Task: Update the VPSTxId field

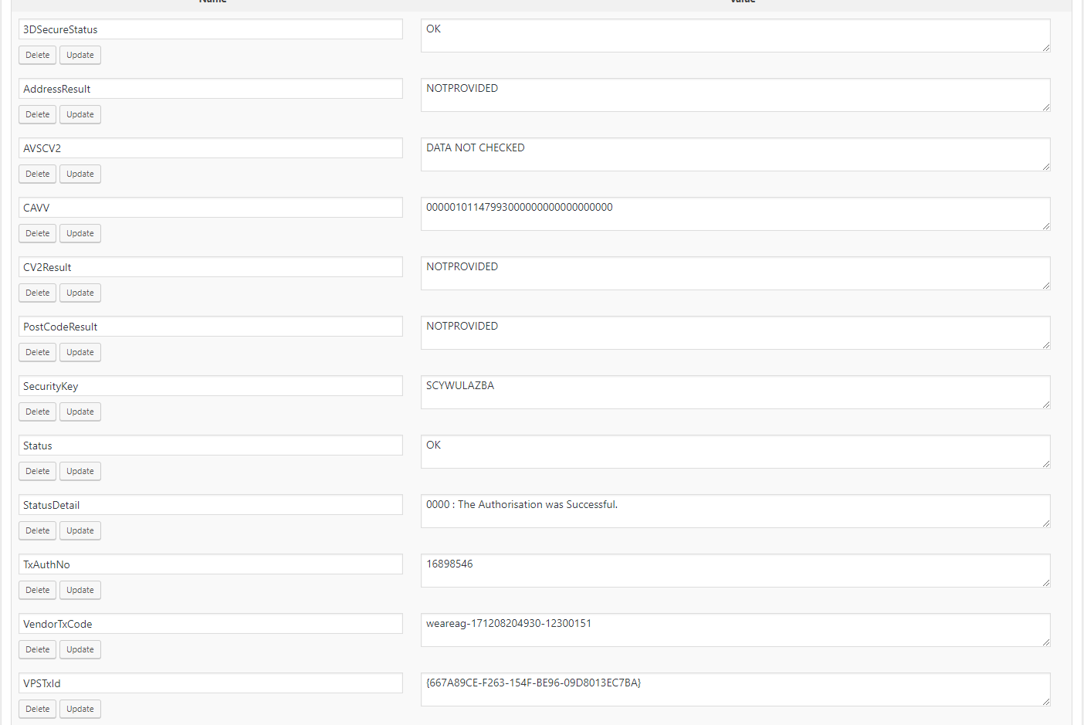Action: [x=80, y=709]
